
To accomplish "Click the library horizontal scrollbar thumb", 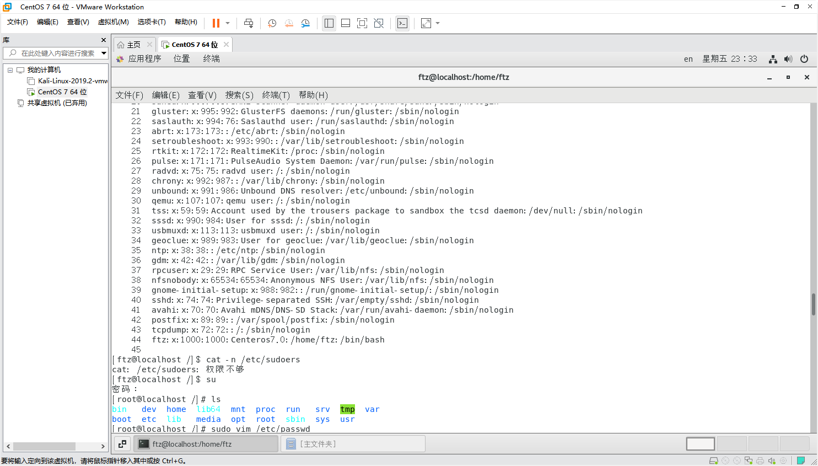I will click(x=44, y=446).
